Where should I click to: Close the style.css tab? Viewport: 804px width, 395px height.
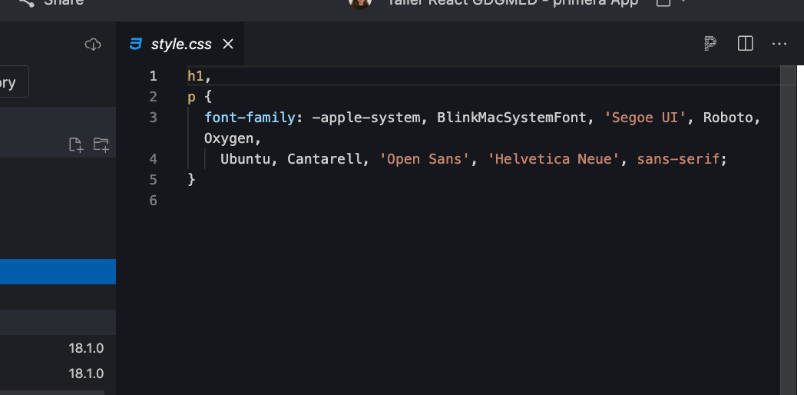pos(228,44)
